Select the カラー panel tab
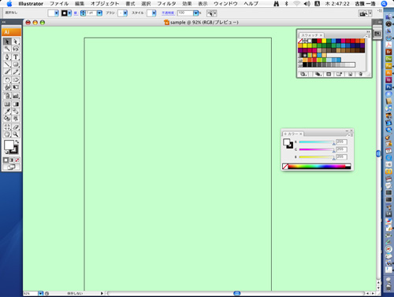394x297 pixels. pos(293,134)
